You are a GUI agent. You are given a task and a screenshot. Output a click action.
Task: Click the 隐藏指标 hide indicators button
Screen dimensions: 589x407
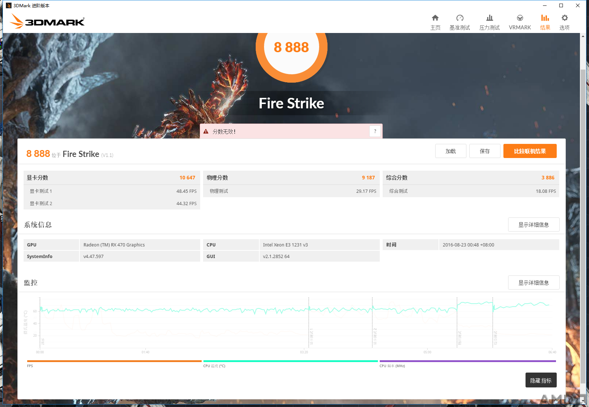541,380
